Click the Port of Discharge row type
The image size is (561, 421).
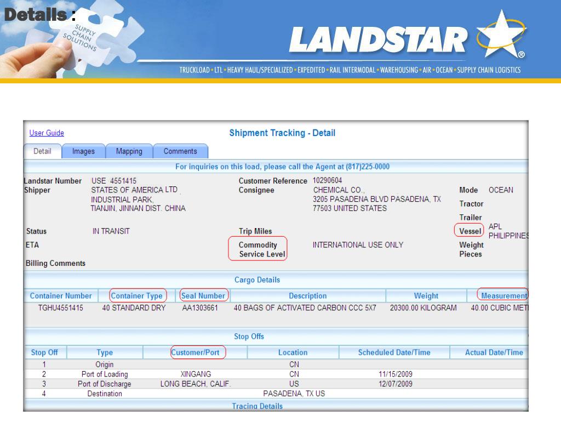[105, 384]
